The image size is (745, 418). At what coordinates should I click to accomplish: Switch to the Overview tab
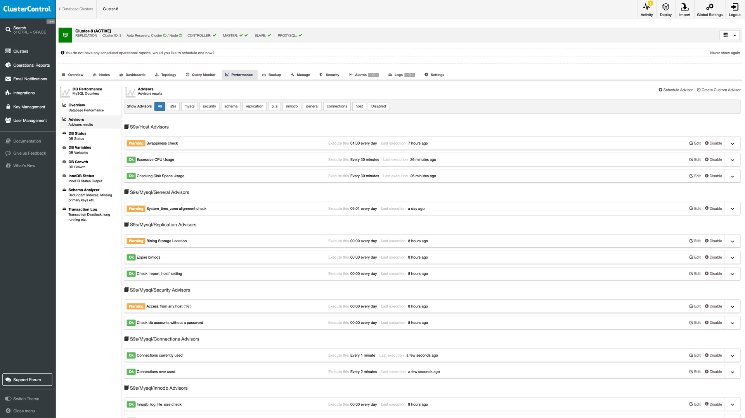click(x=73, y=75)
